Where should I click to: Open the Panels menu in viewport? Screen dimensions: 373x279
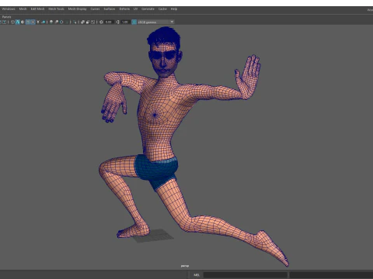point(6,17)
